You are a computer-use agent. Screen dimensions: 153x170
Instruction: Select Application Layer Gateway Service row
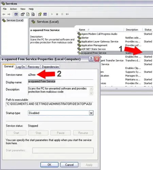click(115, 41)
